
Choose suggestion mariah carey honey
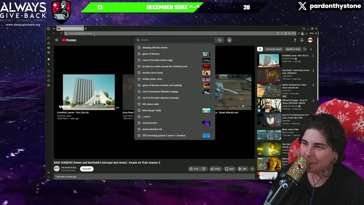(175, 73)
